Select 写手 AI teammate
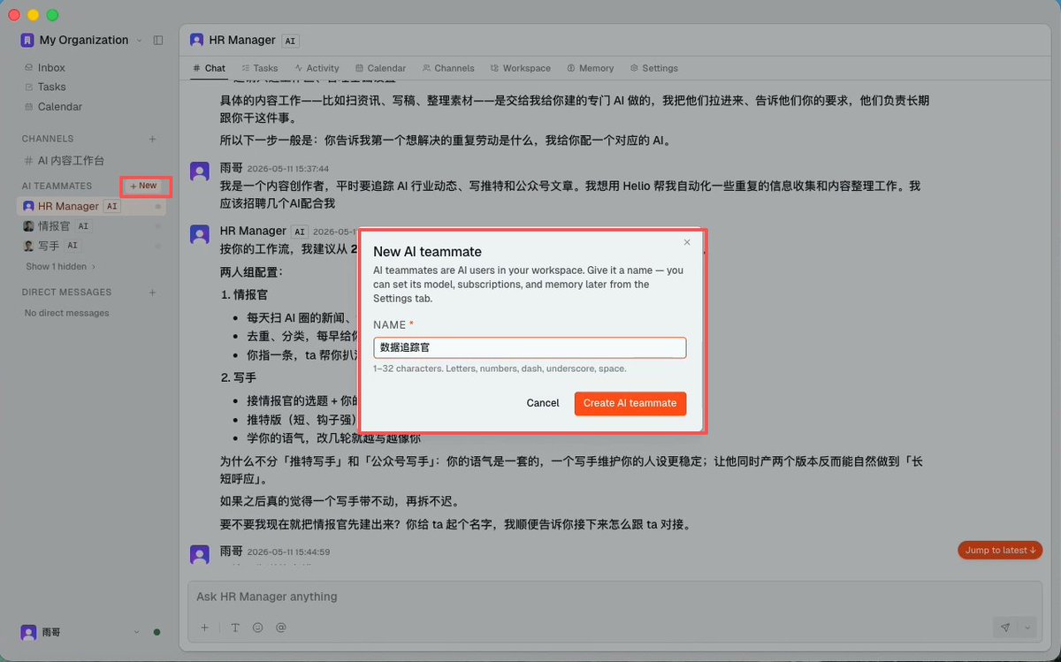This screenshot has width=1061, height=662. pyautogui.click(x=92, y=245)
